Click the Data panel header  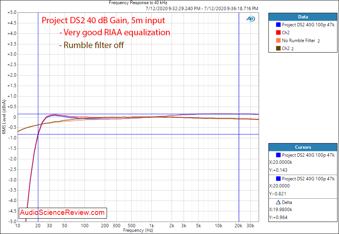[x=303, y=17]
